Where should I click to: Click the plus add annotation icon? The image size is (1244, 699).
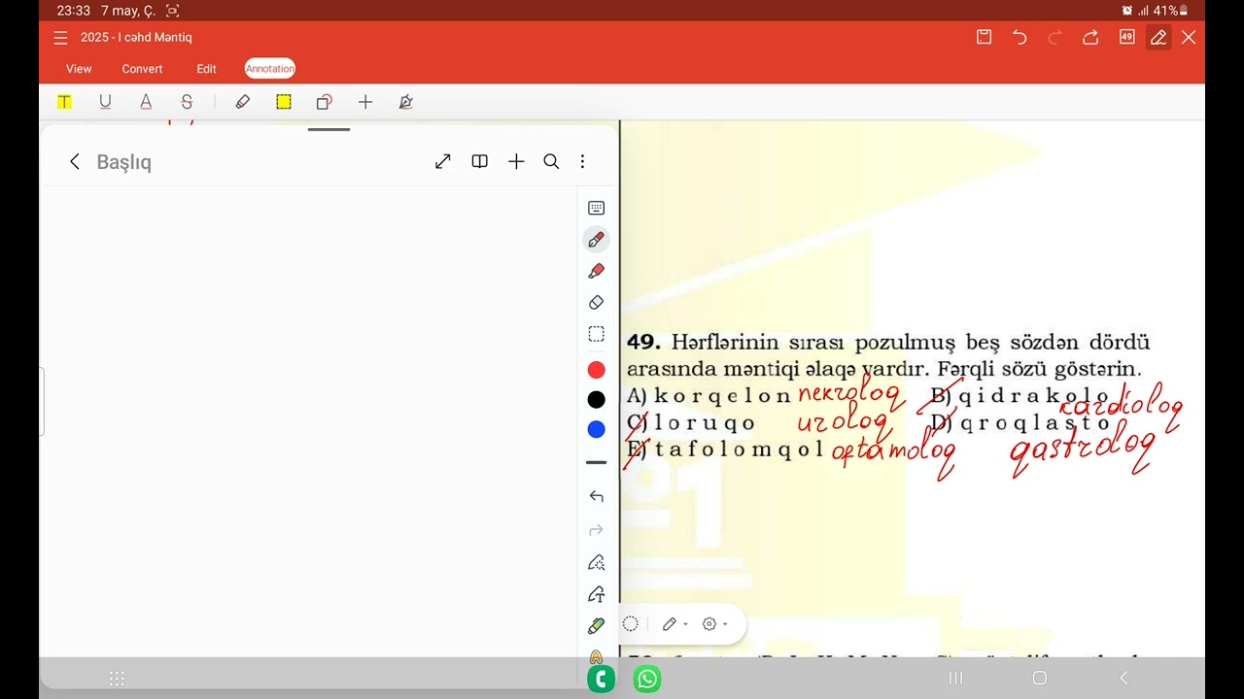365,102
